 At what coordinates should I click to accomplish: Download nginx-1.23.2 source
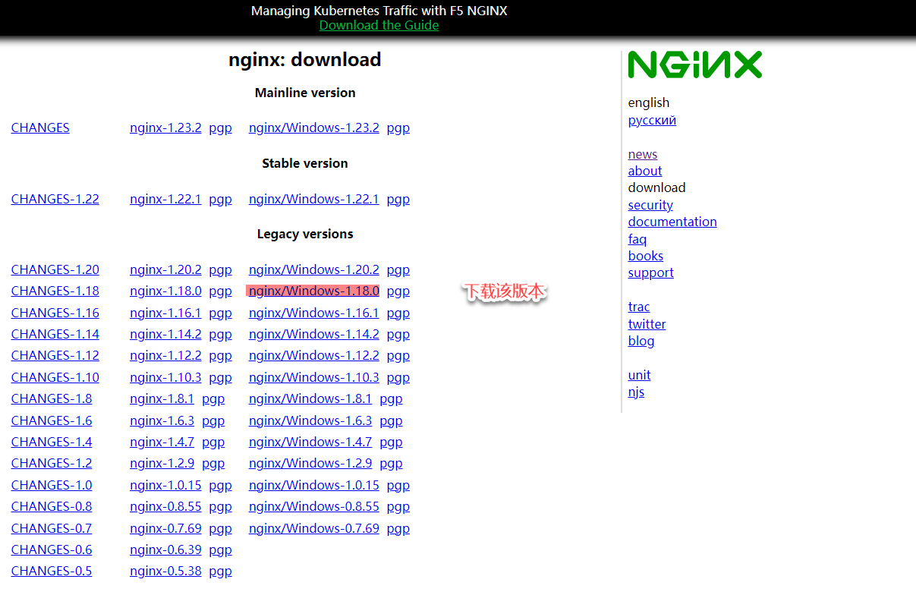(x=165, y=128)
